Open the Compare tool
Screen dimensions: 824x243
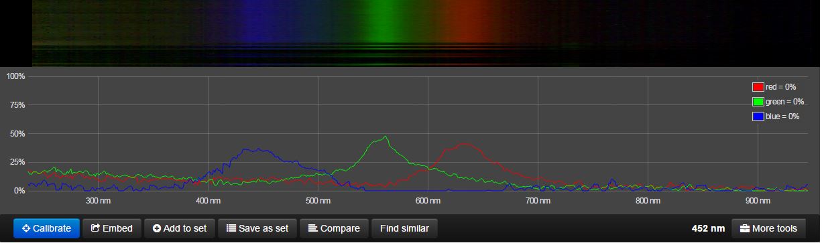tap(334, 228)
